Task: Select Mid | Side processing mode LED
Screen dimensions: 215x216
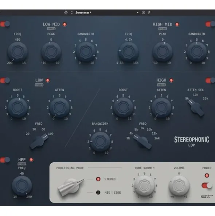Action: [98, 193]
